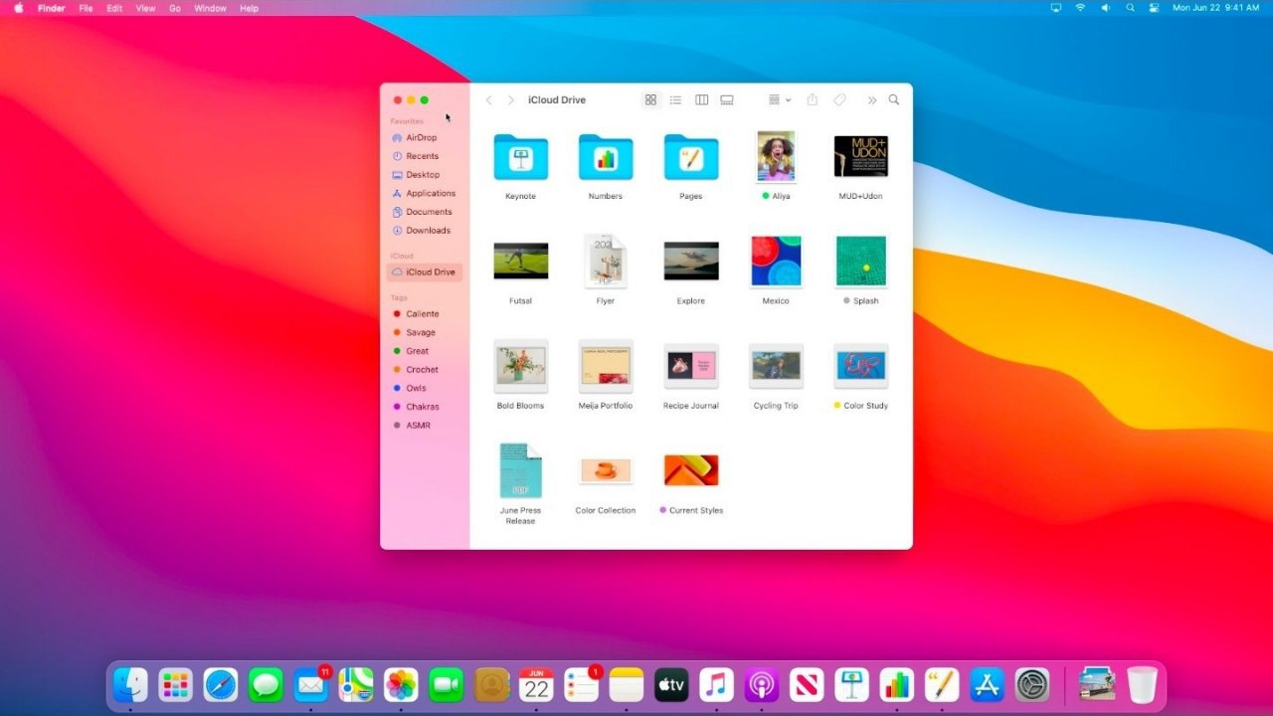This screenshot has width=1273, height=716.
Task: Open Control Center in the menu bar
Action: coord(1154,8)
